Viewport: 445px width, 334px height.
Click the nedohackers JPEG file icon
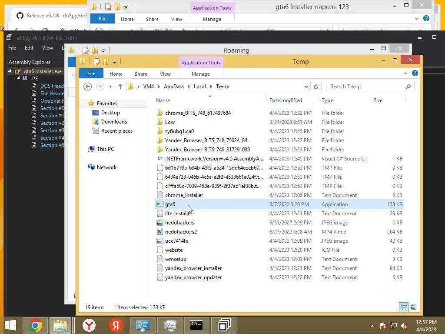pos(160,222)
